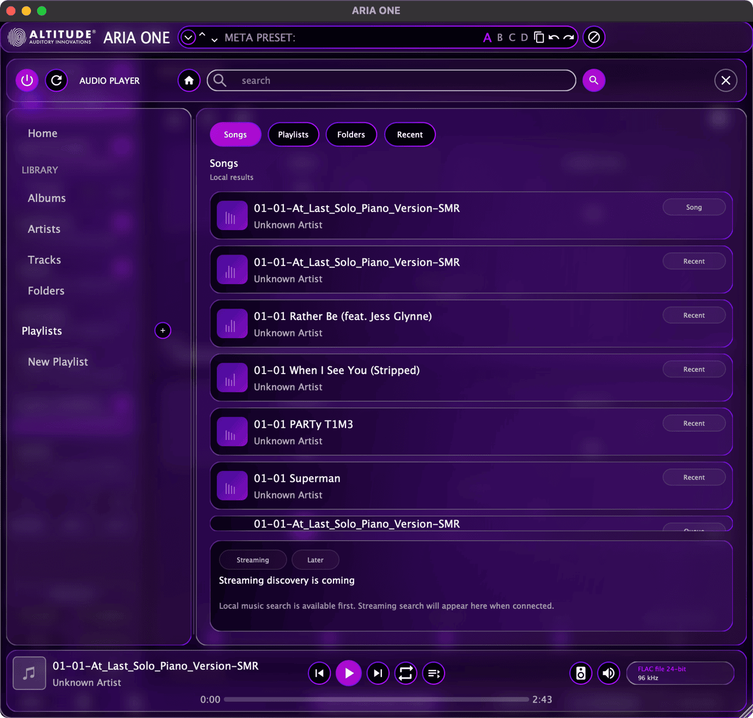The image size is (753, 718).
Task: Toggle the bypass circle-slash button
Action: tap(594, 37)
